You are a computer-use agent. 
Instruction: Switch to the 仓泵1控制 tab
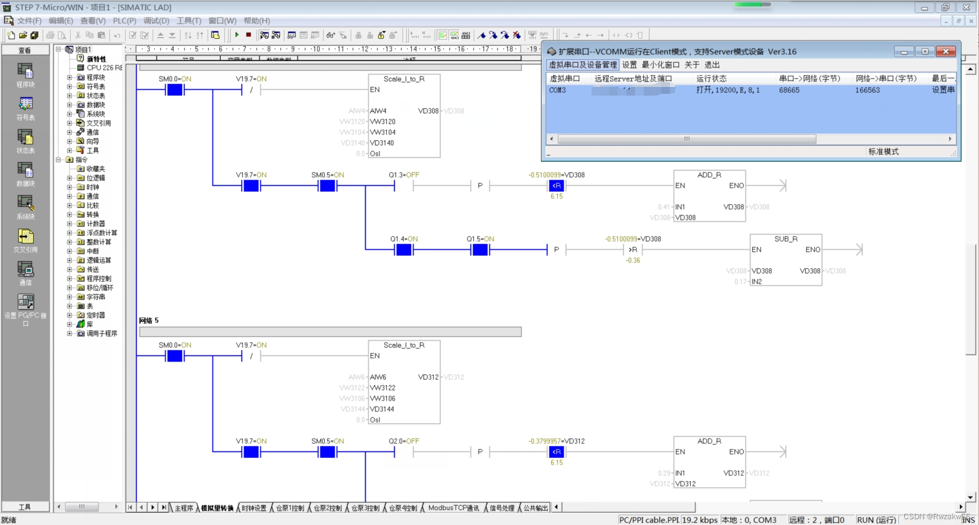289,508
